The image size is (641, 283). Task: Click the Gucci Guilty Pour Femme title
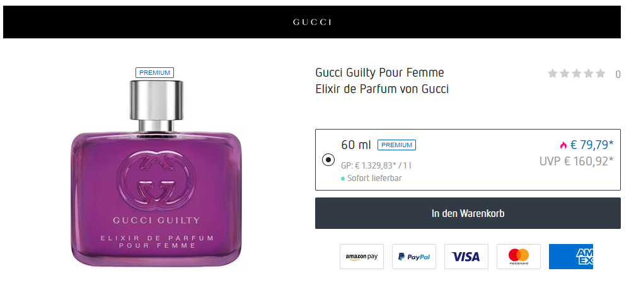[380, 72]
